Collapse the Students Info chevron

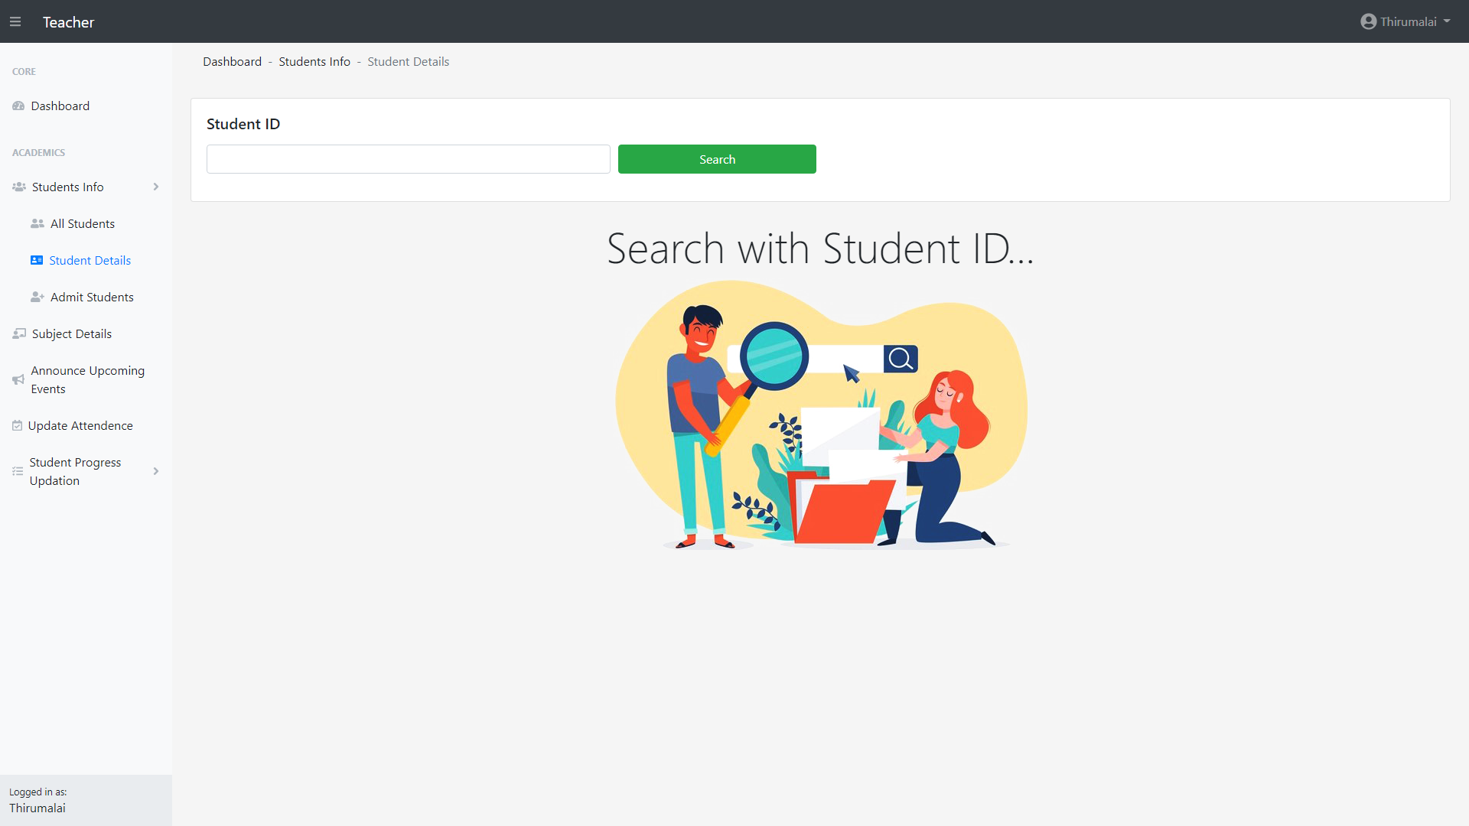[156, 187]
